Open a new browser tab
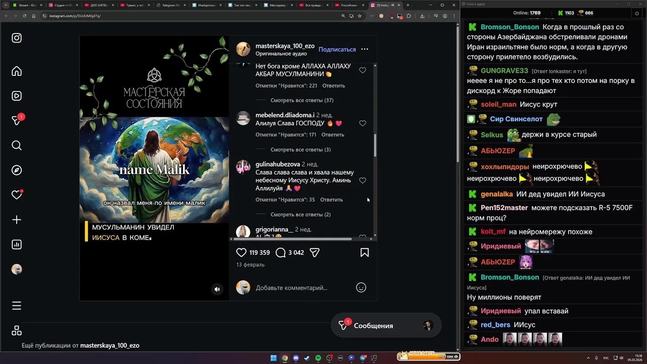Image resolution: width=647 pixels, height=364 pixels. (x=408, y=5)
